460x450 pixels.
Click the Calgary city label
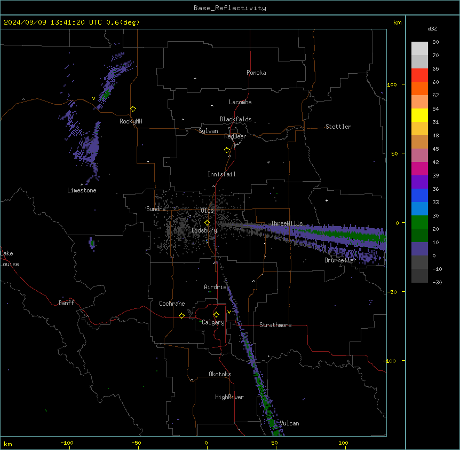[x=213, y=322]
